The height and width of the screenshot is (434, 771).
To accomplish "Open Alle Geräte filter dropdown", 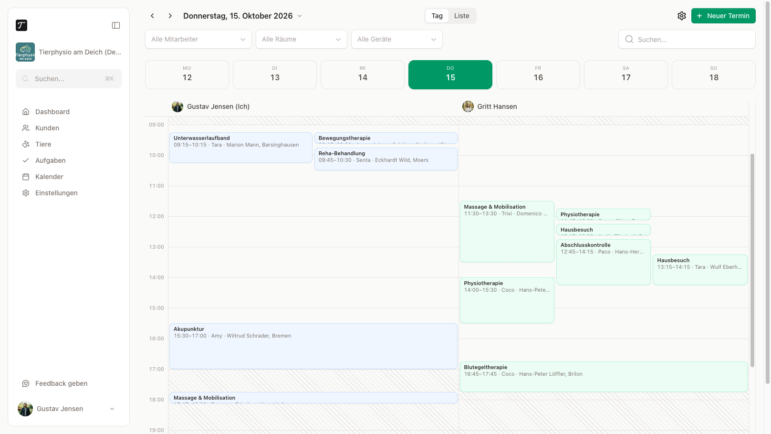I will [397, 39].
